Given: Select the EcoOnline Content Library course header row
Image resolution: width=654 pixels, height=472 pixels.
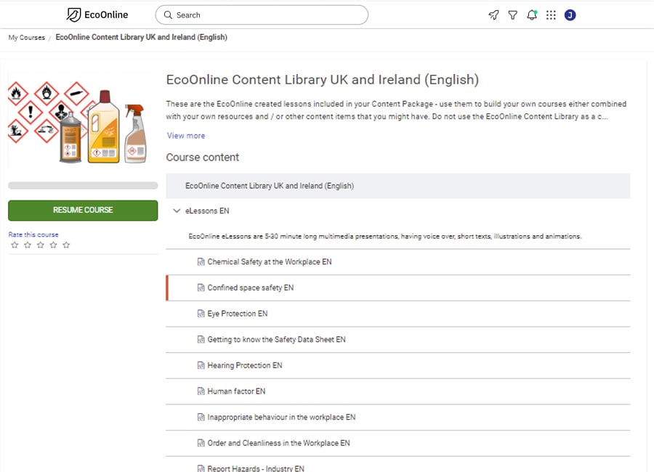Looking at the screenshot, I should 398,186.
